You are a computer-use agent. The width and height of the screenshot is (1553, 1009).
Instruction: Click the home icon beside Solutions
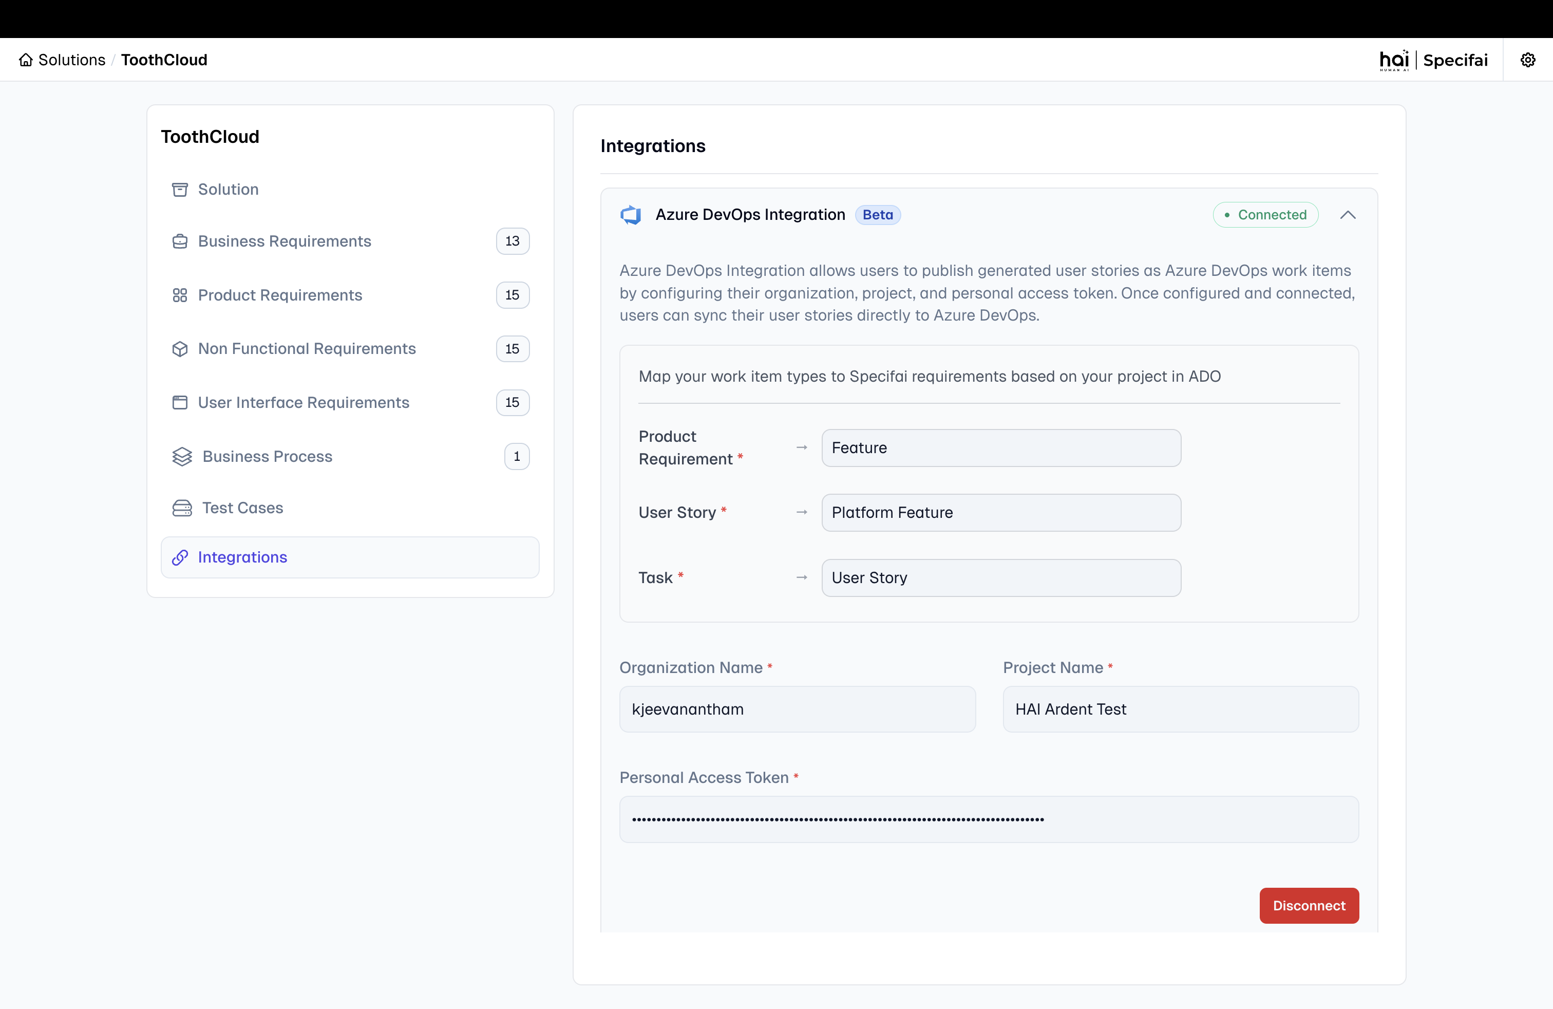[x=26, y=60]
